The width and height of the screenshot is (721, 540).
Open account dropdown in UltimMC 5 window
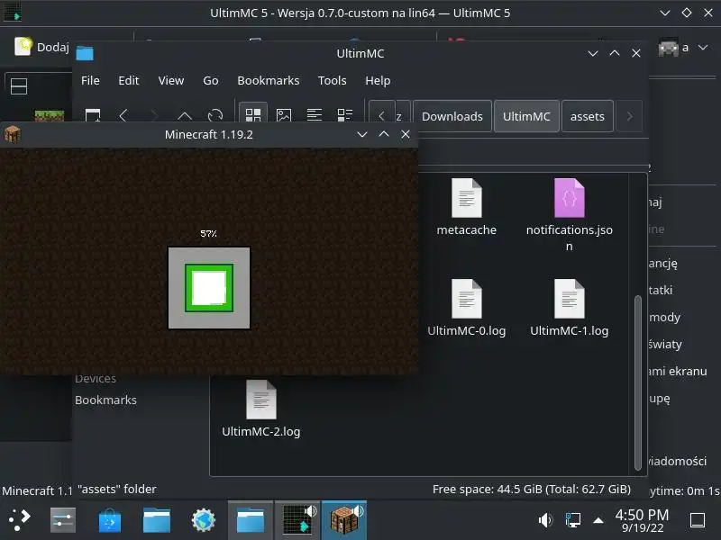[703, 47]
